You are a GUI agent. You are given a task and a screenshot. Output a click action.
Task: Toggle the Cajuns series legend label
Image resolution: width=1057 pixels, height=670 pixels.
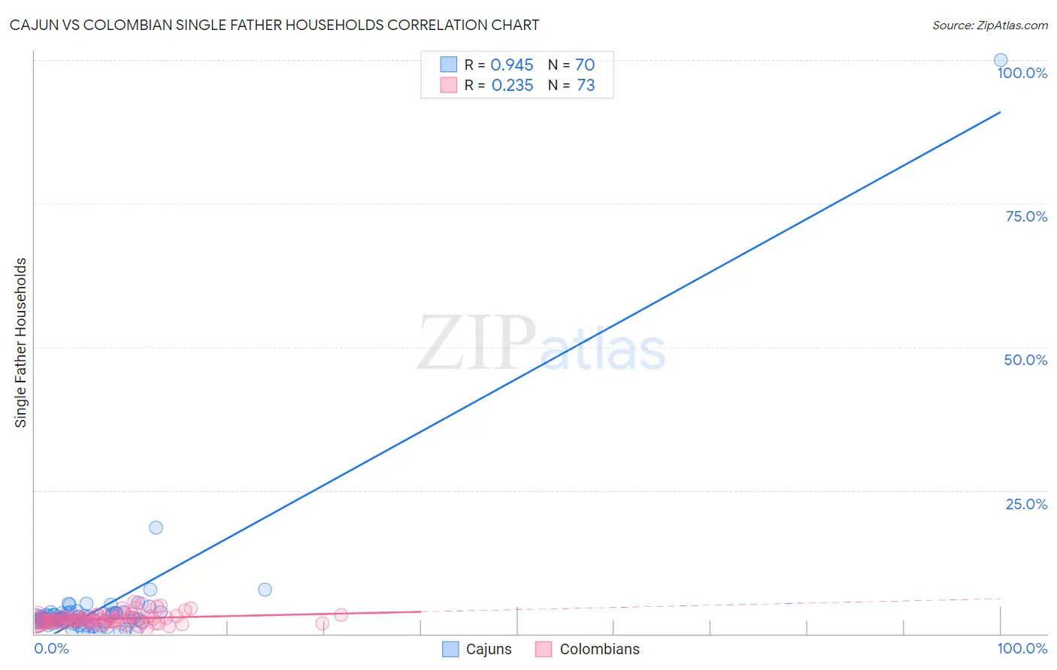pyautogui.click(x=489, y=649)
